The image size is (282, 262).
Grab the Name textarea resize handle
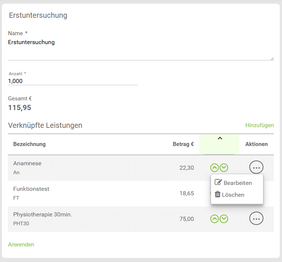pyautogui.click(x=272, y=59)
